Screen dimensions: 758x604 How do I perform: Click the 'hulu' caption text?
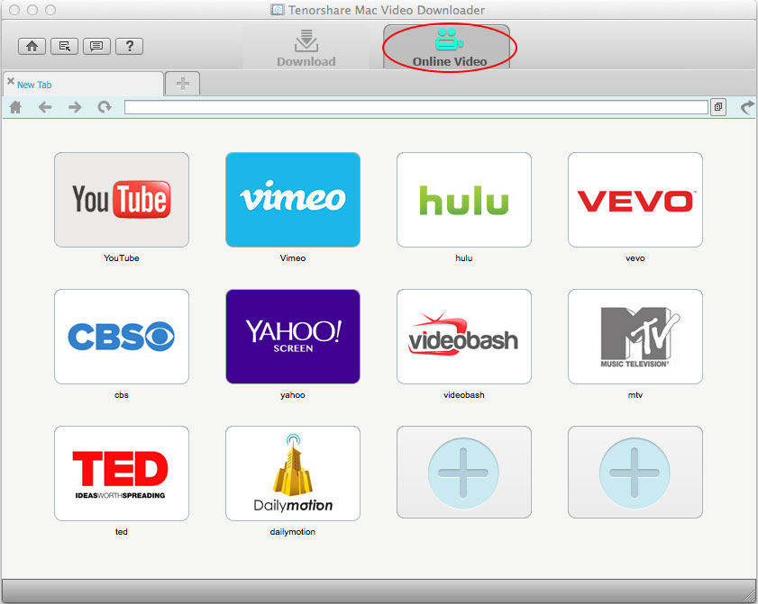click(464, 258)
